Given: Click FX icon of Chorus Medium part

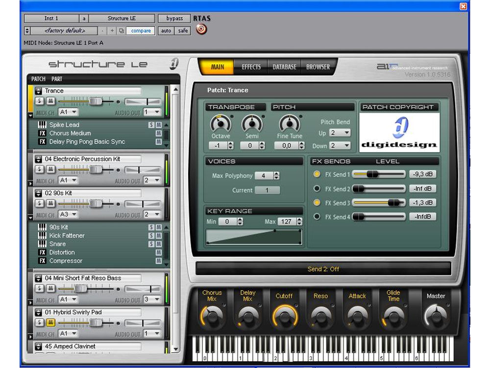Looking at the screenshot, I should (x=42, y=133).
